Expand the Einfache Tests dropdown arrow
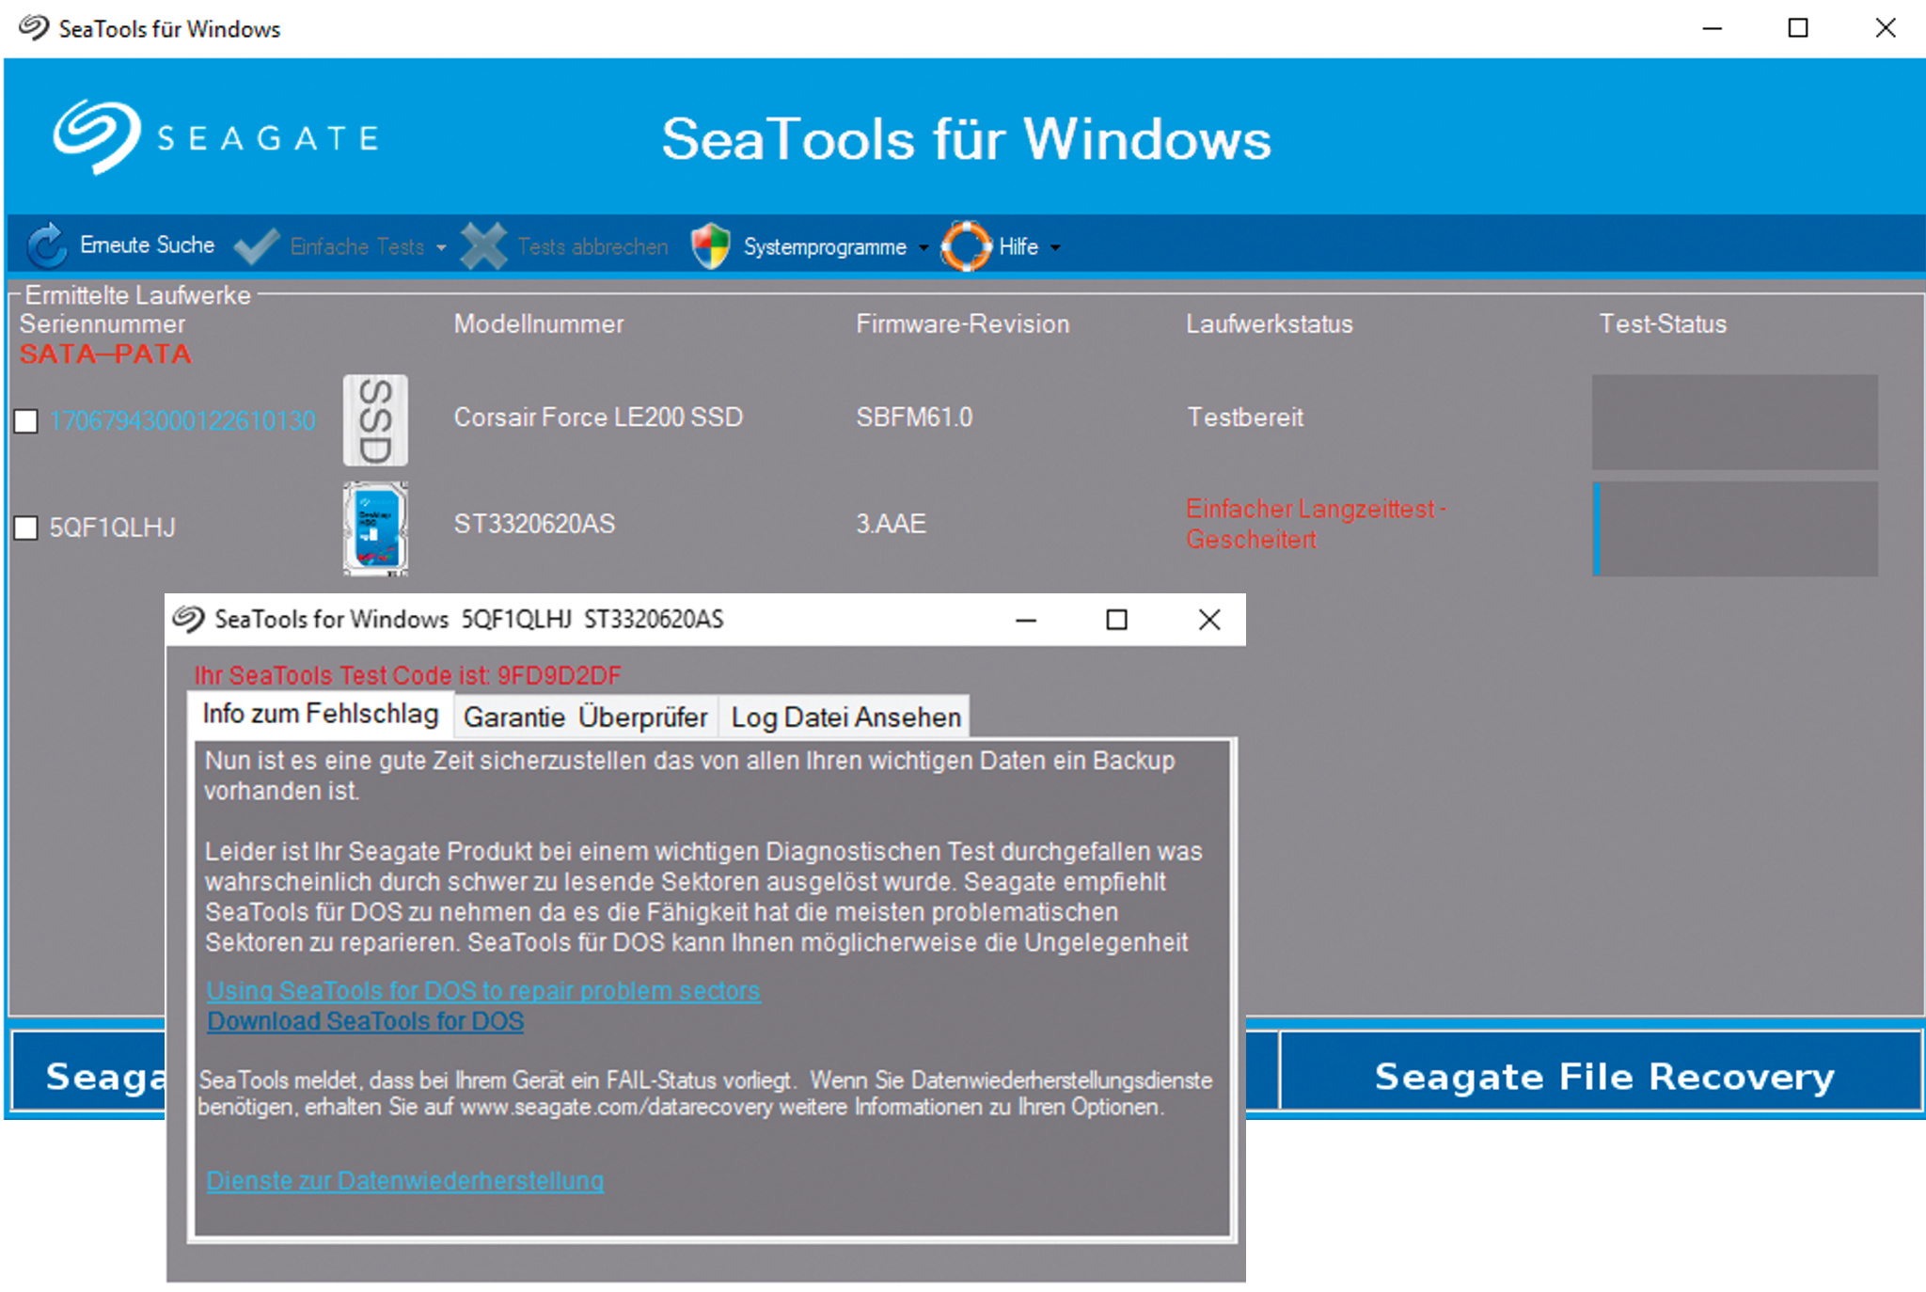1926x1292 pixels. point(441,248)
